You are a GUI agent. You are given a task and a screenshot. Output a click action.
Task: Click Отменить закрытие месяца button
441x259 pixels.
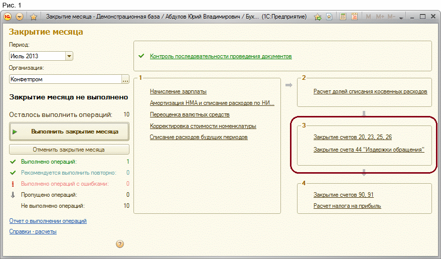point(69,150)
